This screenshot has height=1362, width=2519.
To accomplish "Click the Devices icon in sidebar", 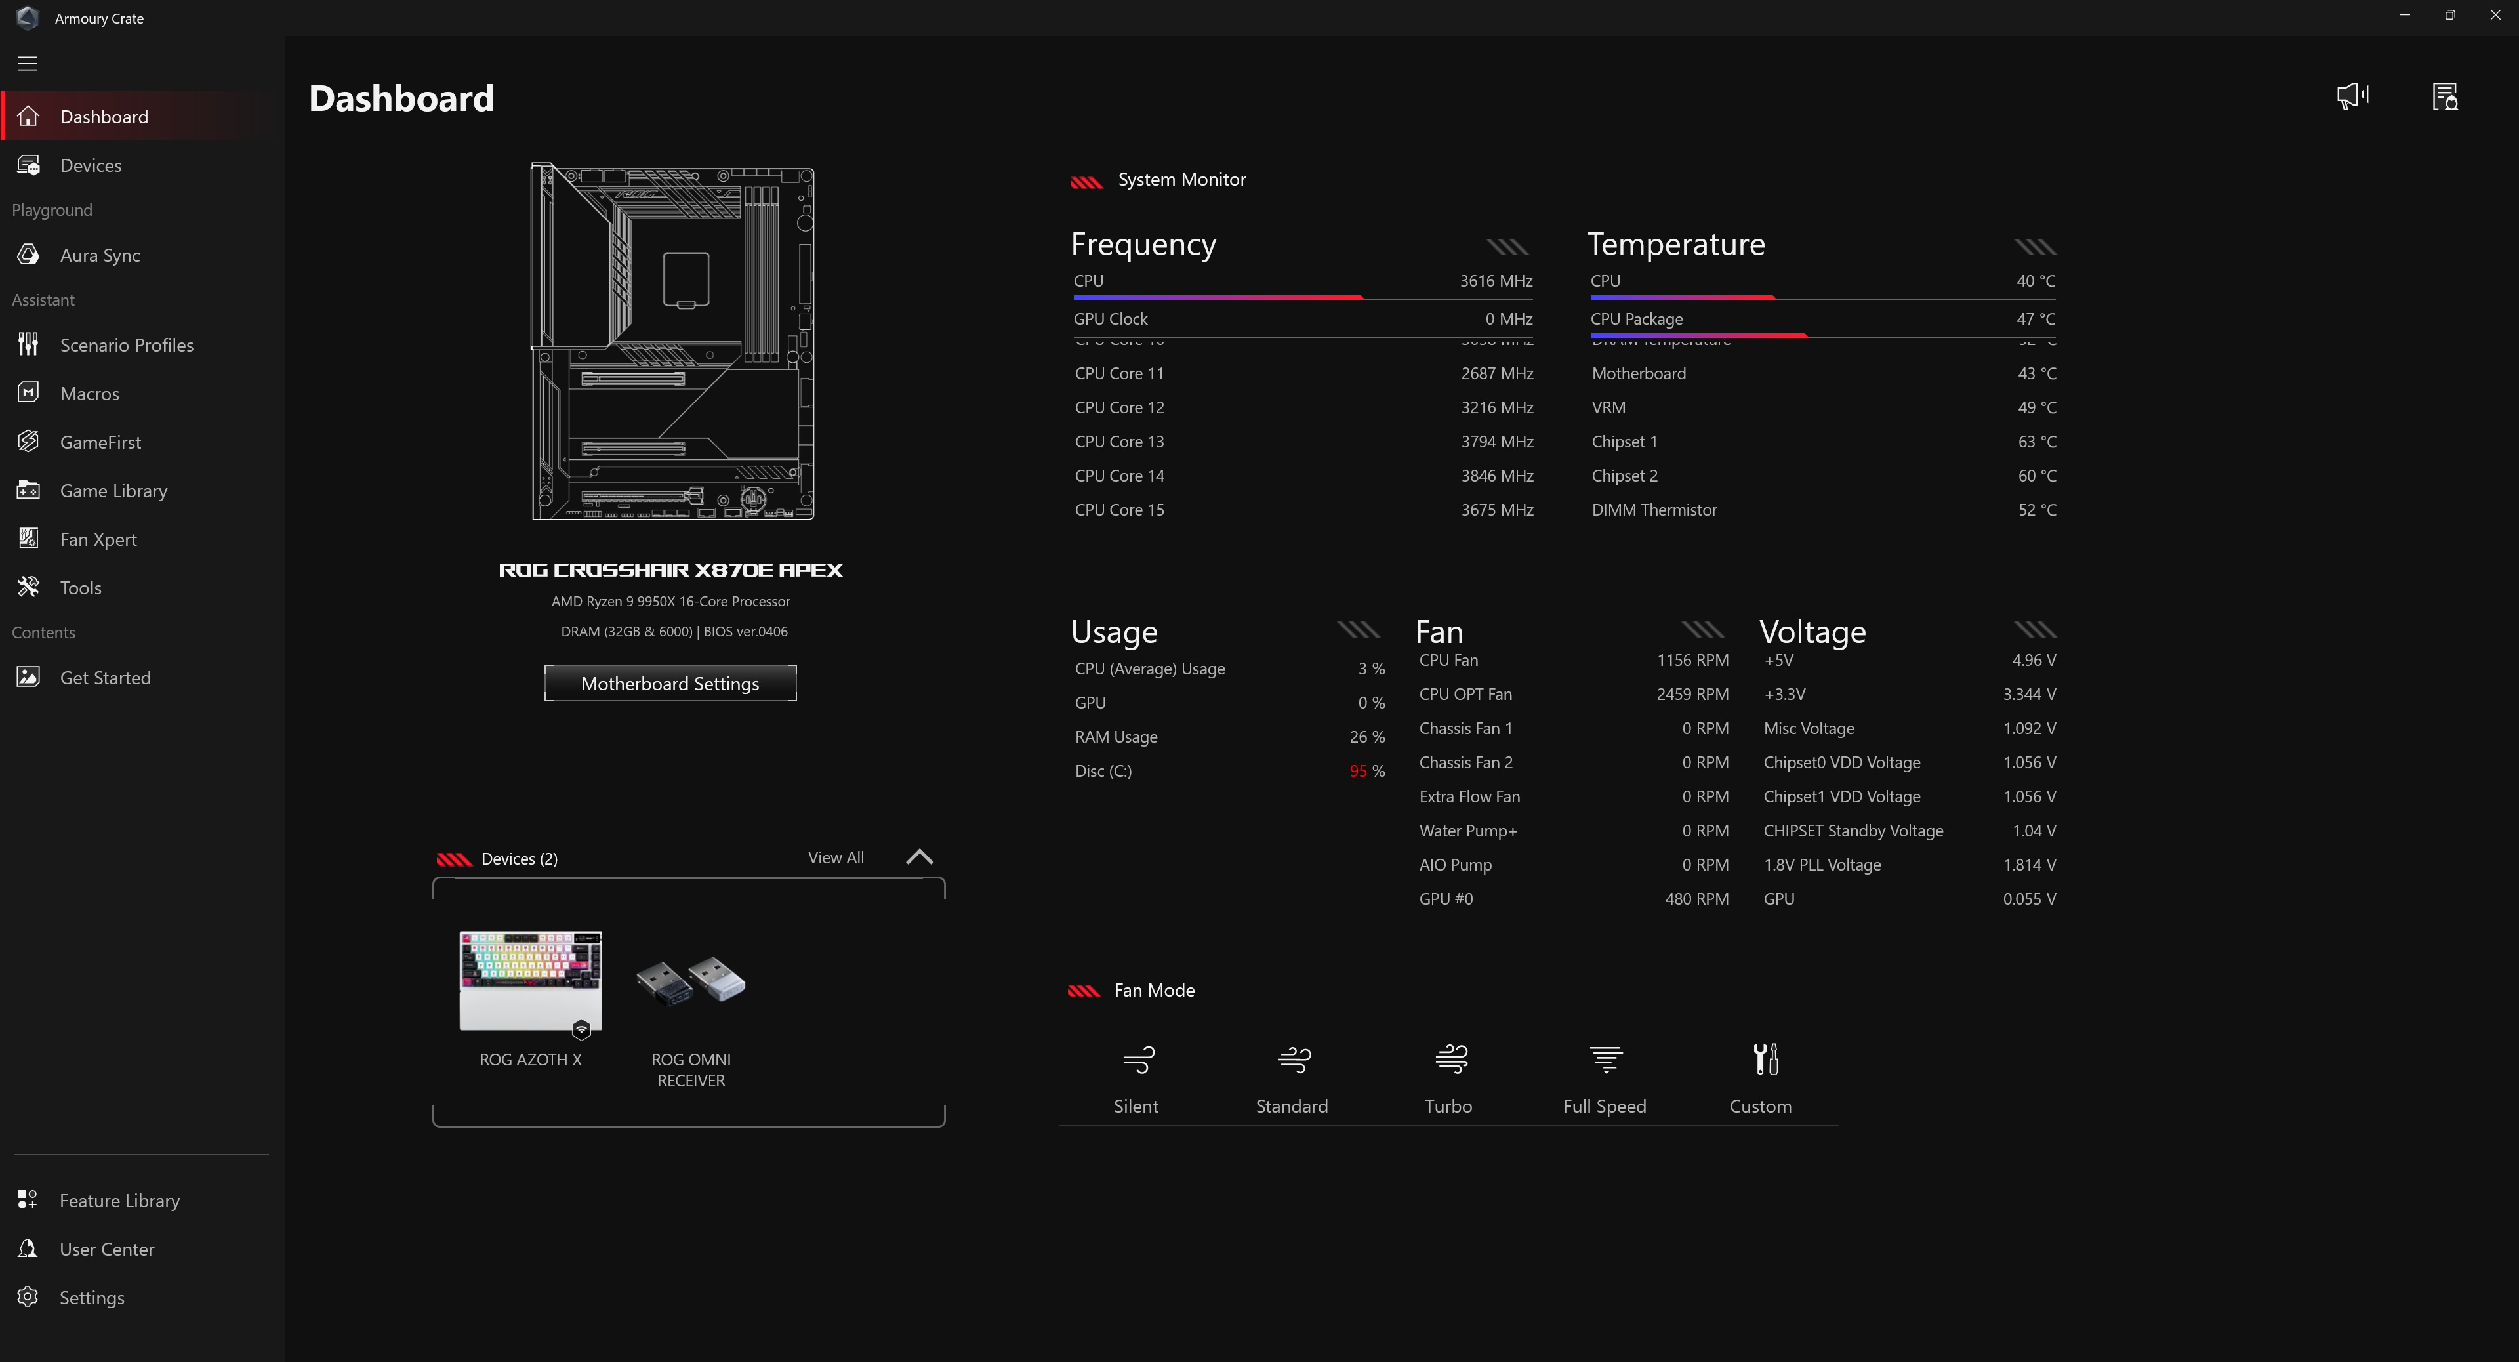I will tap(28, 165).
